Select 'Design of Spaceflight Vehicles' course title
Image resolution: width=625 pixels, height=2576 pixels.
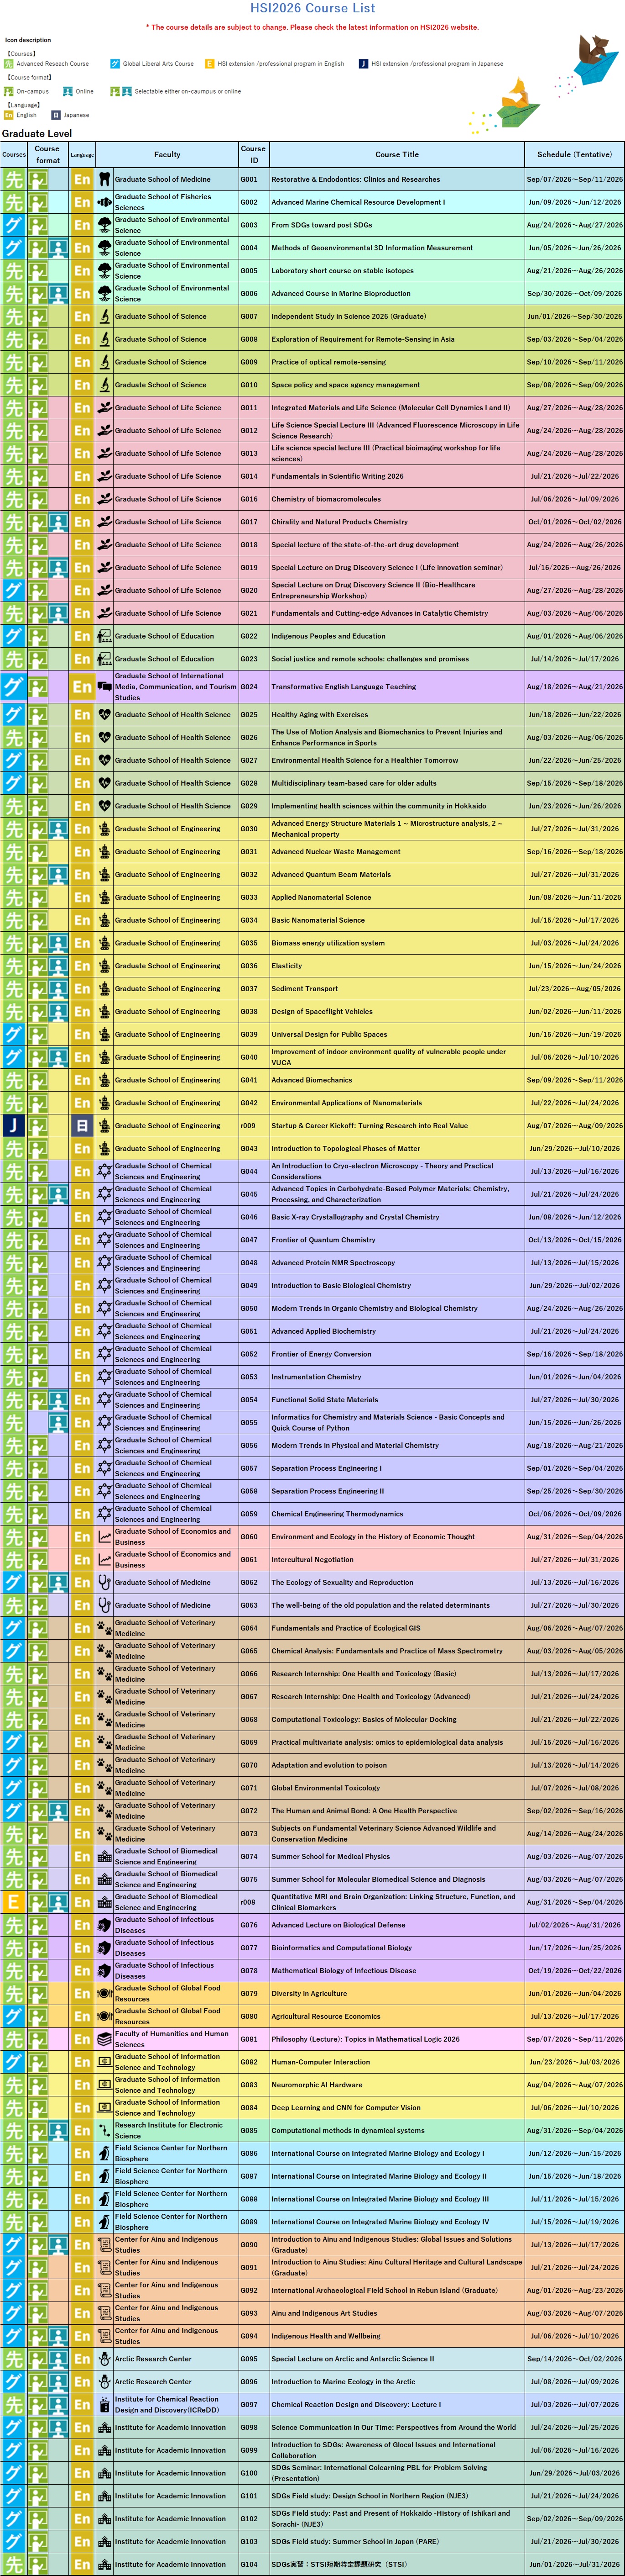coord(322,1011)
